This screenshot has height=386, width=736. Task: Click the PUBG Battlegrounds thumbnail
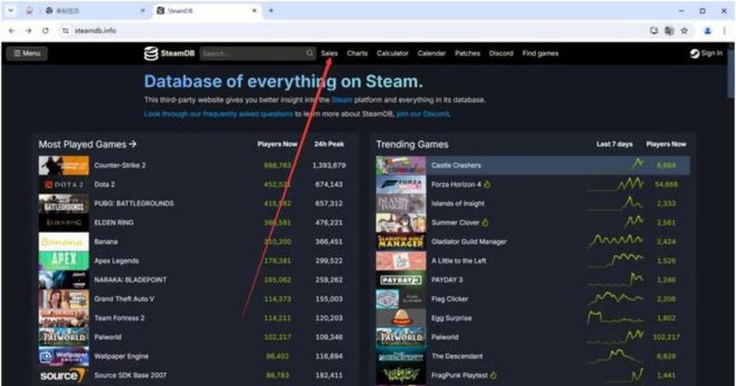(63, 204)
